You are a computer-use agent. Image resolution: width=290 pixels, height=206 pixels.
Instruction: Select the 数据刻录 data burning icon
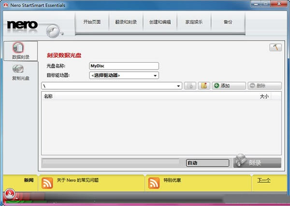(18, 48)
